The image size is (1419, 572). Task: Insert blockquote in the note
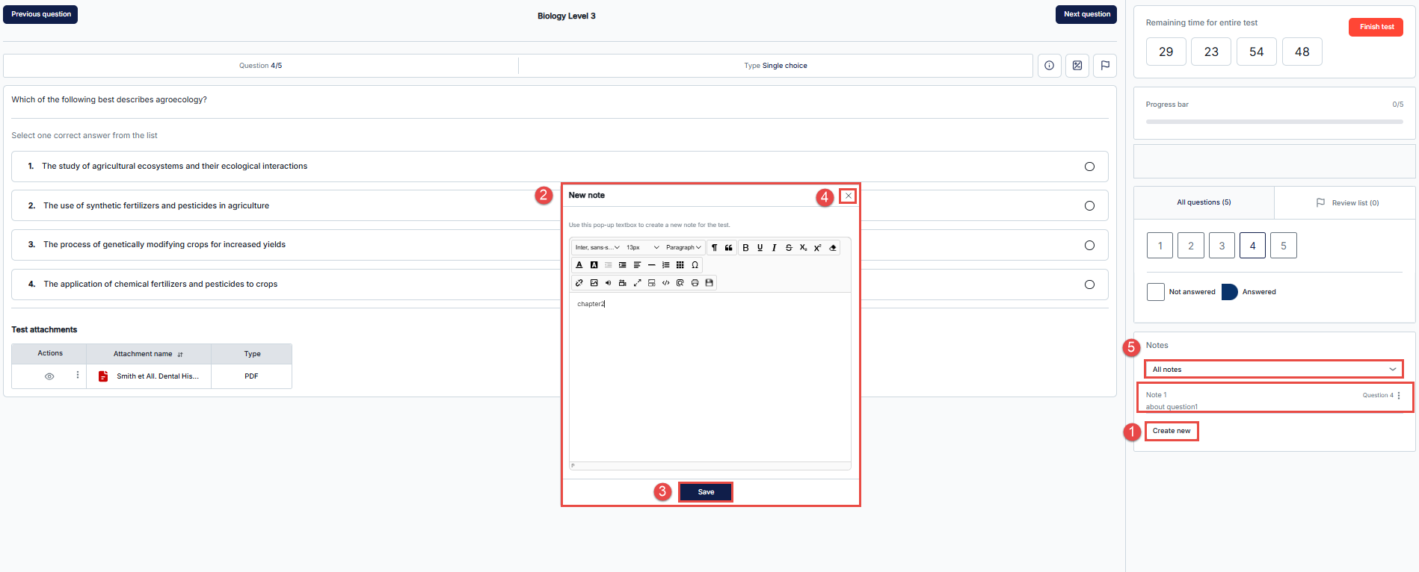pos(729,247)
